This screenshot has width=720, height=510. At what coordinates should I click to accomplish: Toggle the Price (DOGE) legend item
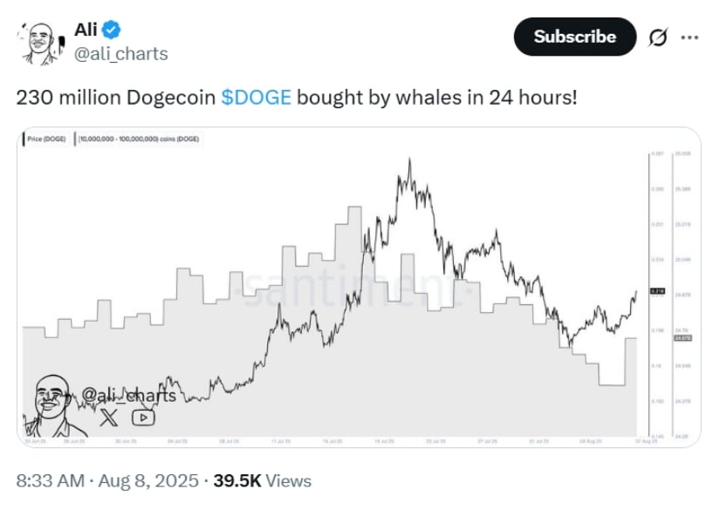point(45,139)
